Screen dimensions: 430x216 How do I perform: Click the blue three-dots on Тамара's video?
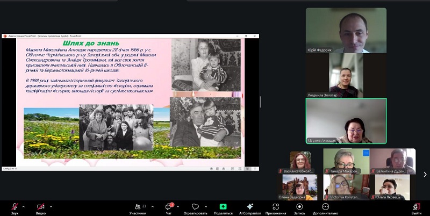[x=366, y=153]
